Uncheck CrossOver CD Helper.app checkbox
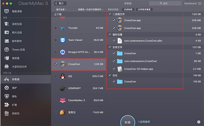 pos(114,69)
